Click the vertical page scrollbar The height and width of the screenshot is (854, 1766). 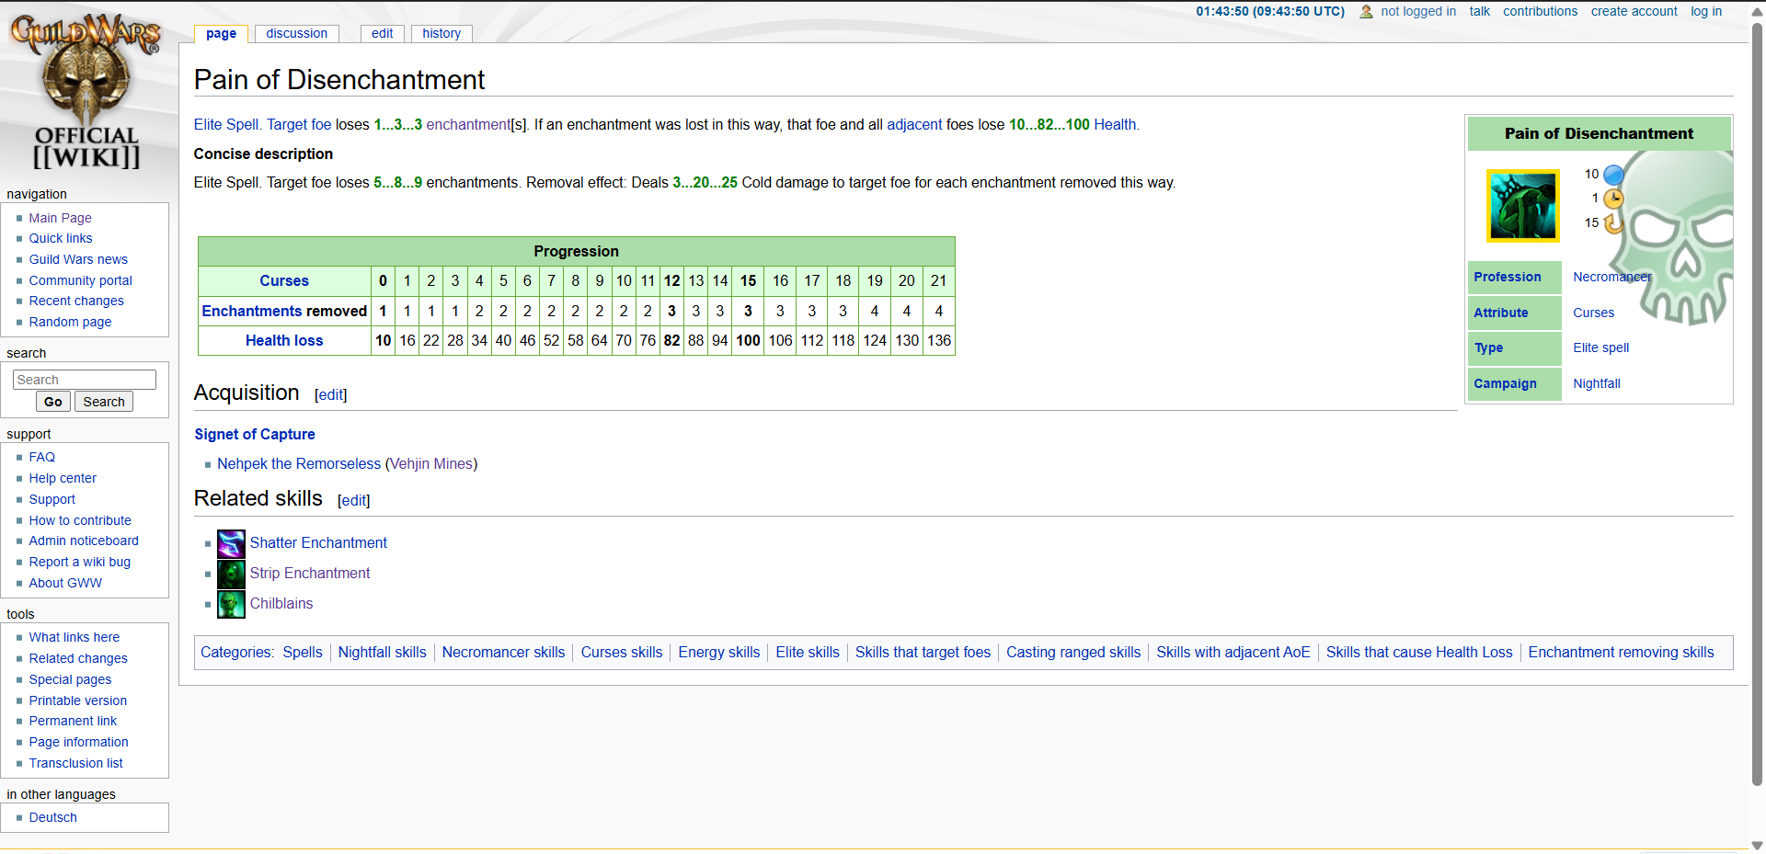point(1757,404)
